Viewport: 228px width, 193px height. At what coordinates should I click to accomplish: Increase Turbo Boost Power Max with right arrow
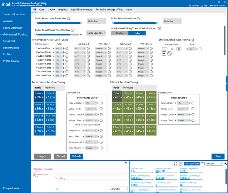point(157,23)
